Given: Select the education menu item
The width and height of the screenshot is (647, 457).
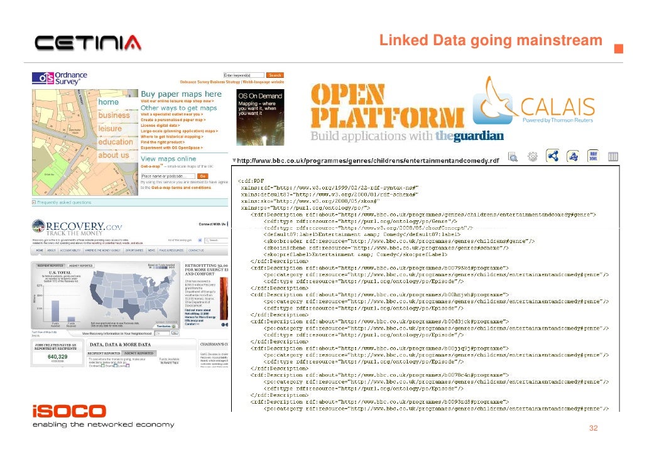Looking at the screenshot, I should tap(116, 141).
